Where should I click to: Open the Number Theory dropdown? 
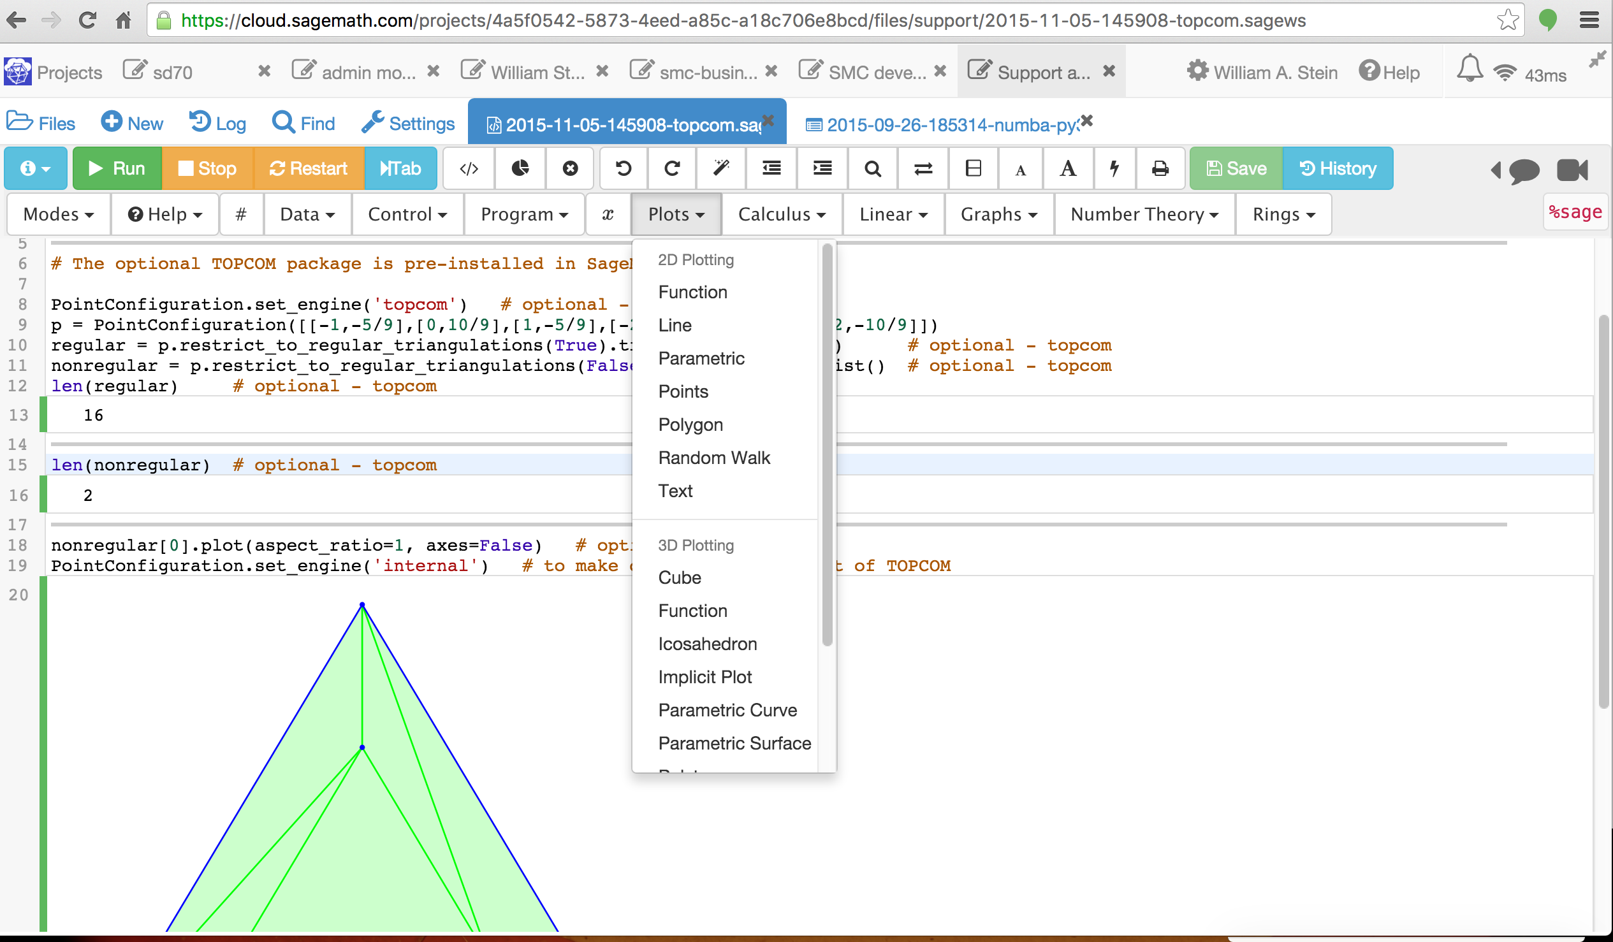click(x=1144, y=214)
